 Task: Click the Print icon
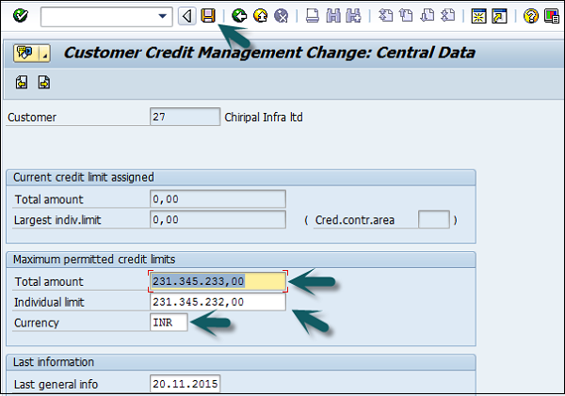[x=313, y=16]
